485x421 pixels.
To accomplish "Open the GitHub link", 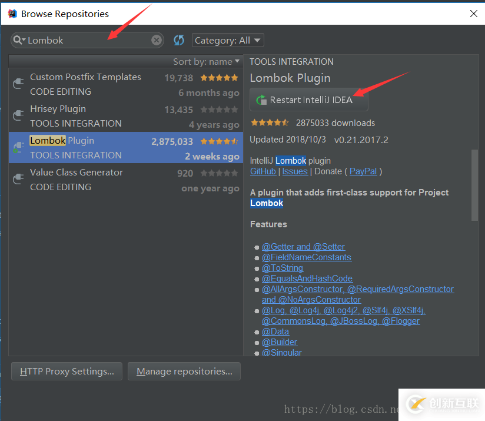I will [x=263, y=171].
